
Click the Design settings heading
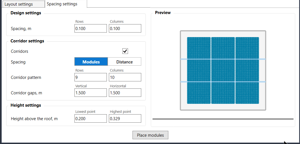click(x=26, y=13)
